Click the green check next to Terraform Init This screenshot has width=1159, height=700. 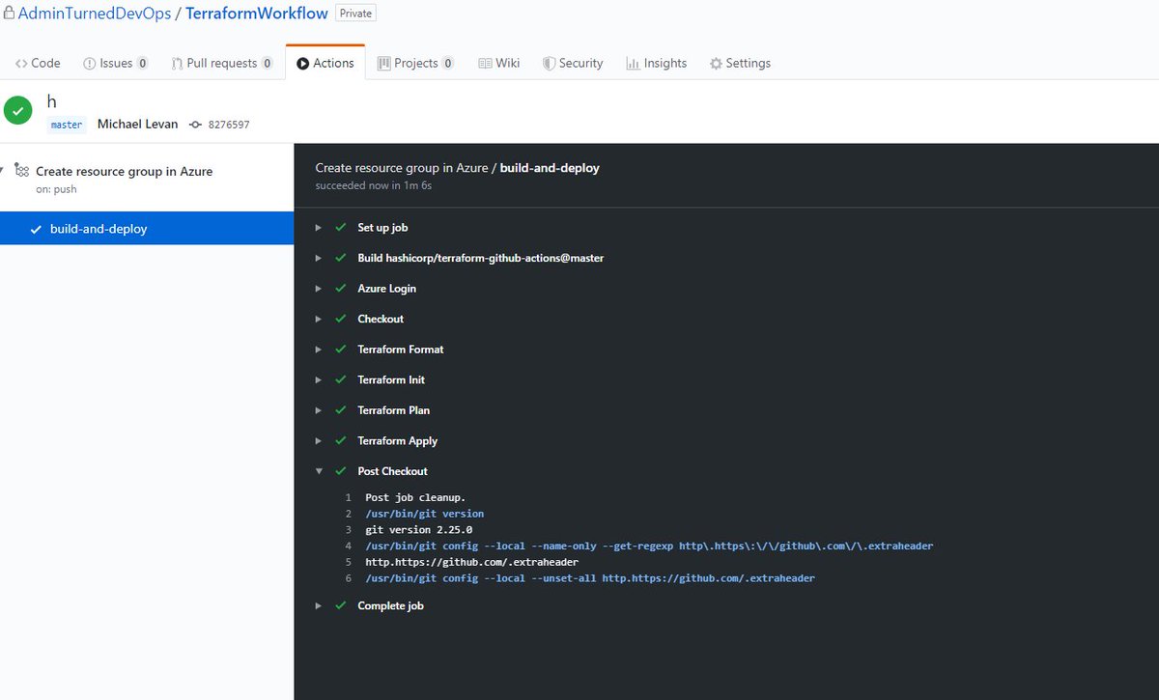[340, 379]
